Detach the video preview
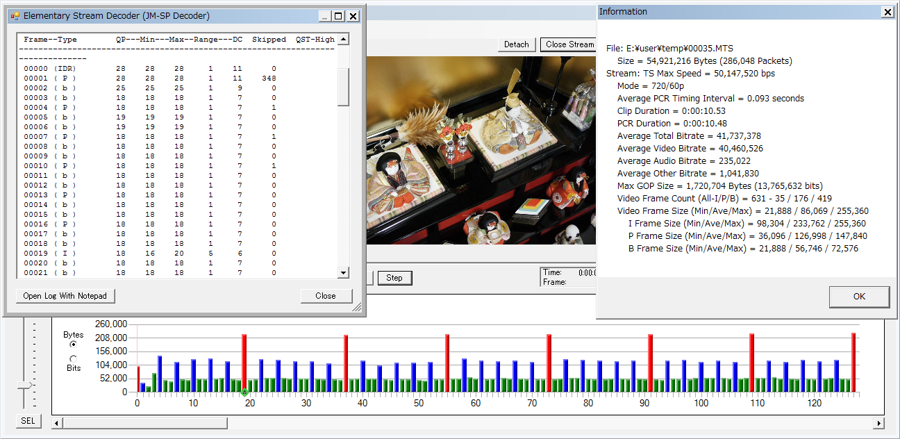Image resolution: width=900 pixels, height=439 pixels. (516, 44)
